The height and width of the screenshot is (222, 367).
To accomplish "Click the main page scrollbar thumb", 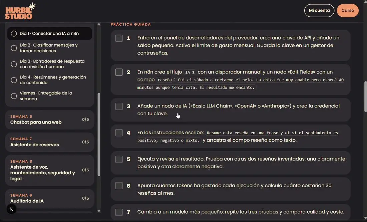I will tap(366, 97).
